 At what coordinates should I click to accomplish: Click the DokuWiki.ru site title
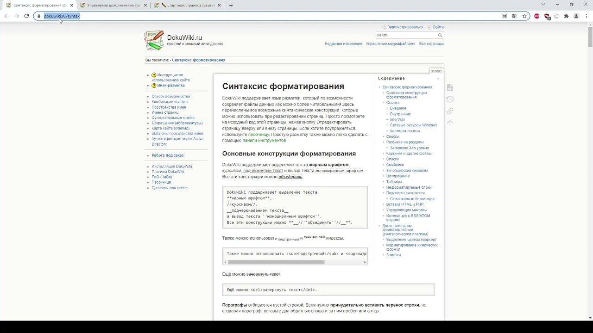184,37
